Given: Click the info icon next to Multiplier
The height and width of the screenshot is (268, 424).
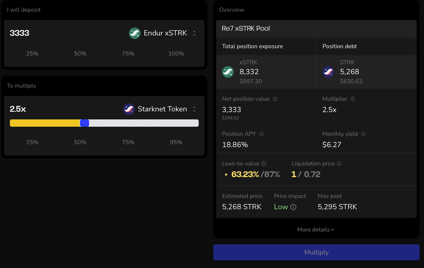Looking at the screenshot, I should click(x=353, y=99).
